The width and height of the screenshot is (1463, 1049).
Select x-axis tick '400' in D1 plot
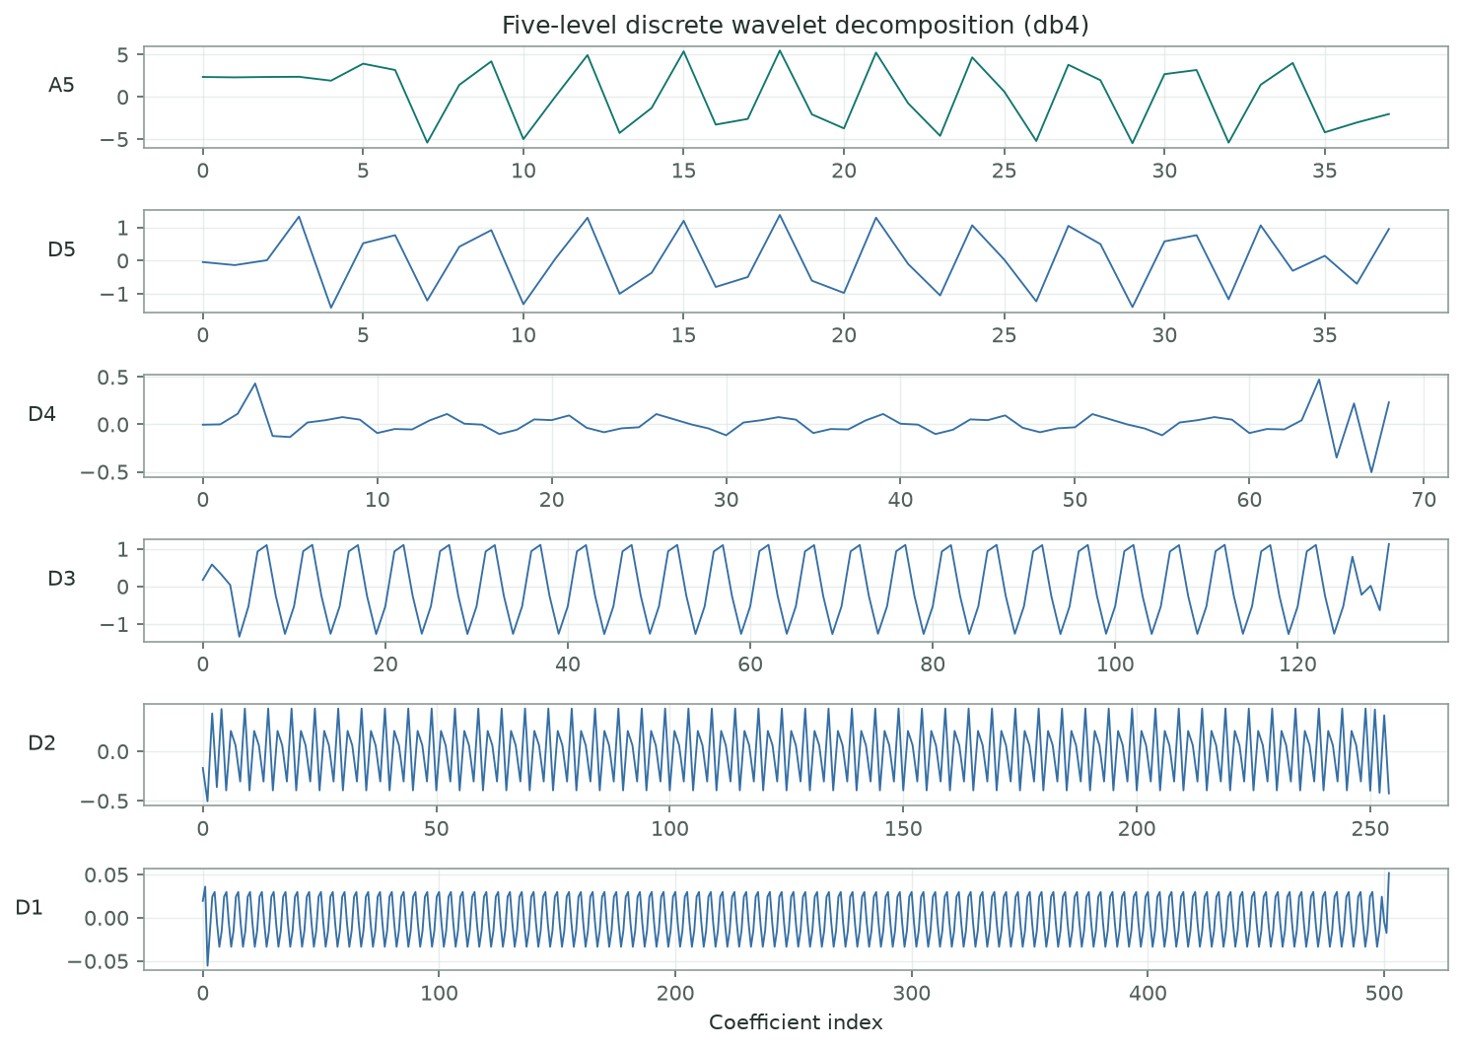(x=1148, y=994)
